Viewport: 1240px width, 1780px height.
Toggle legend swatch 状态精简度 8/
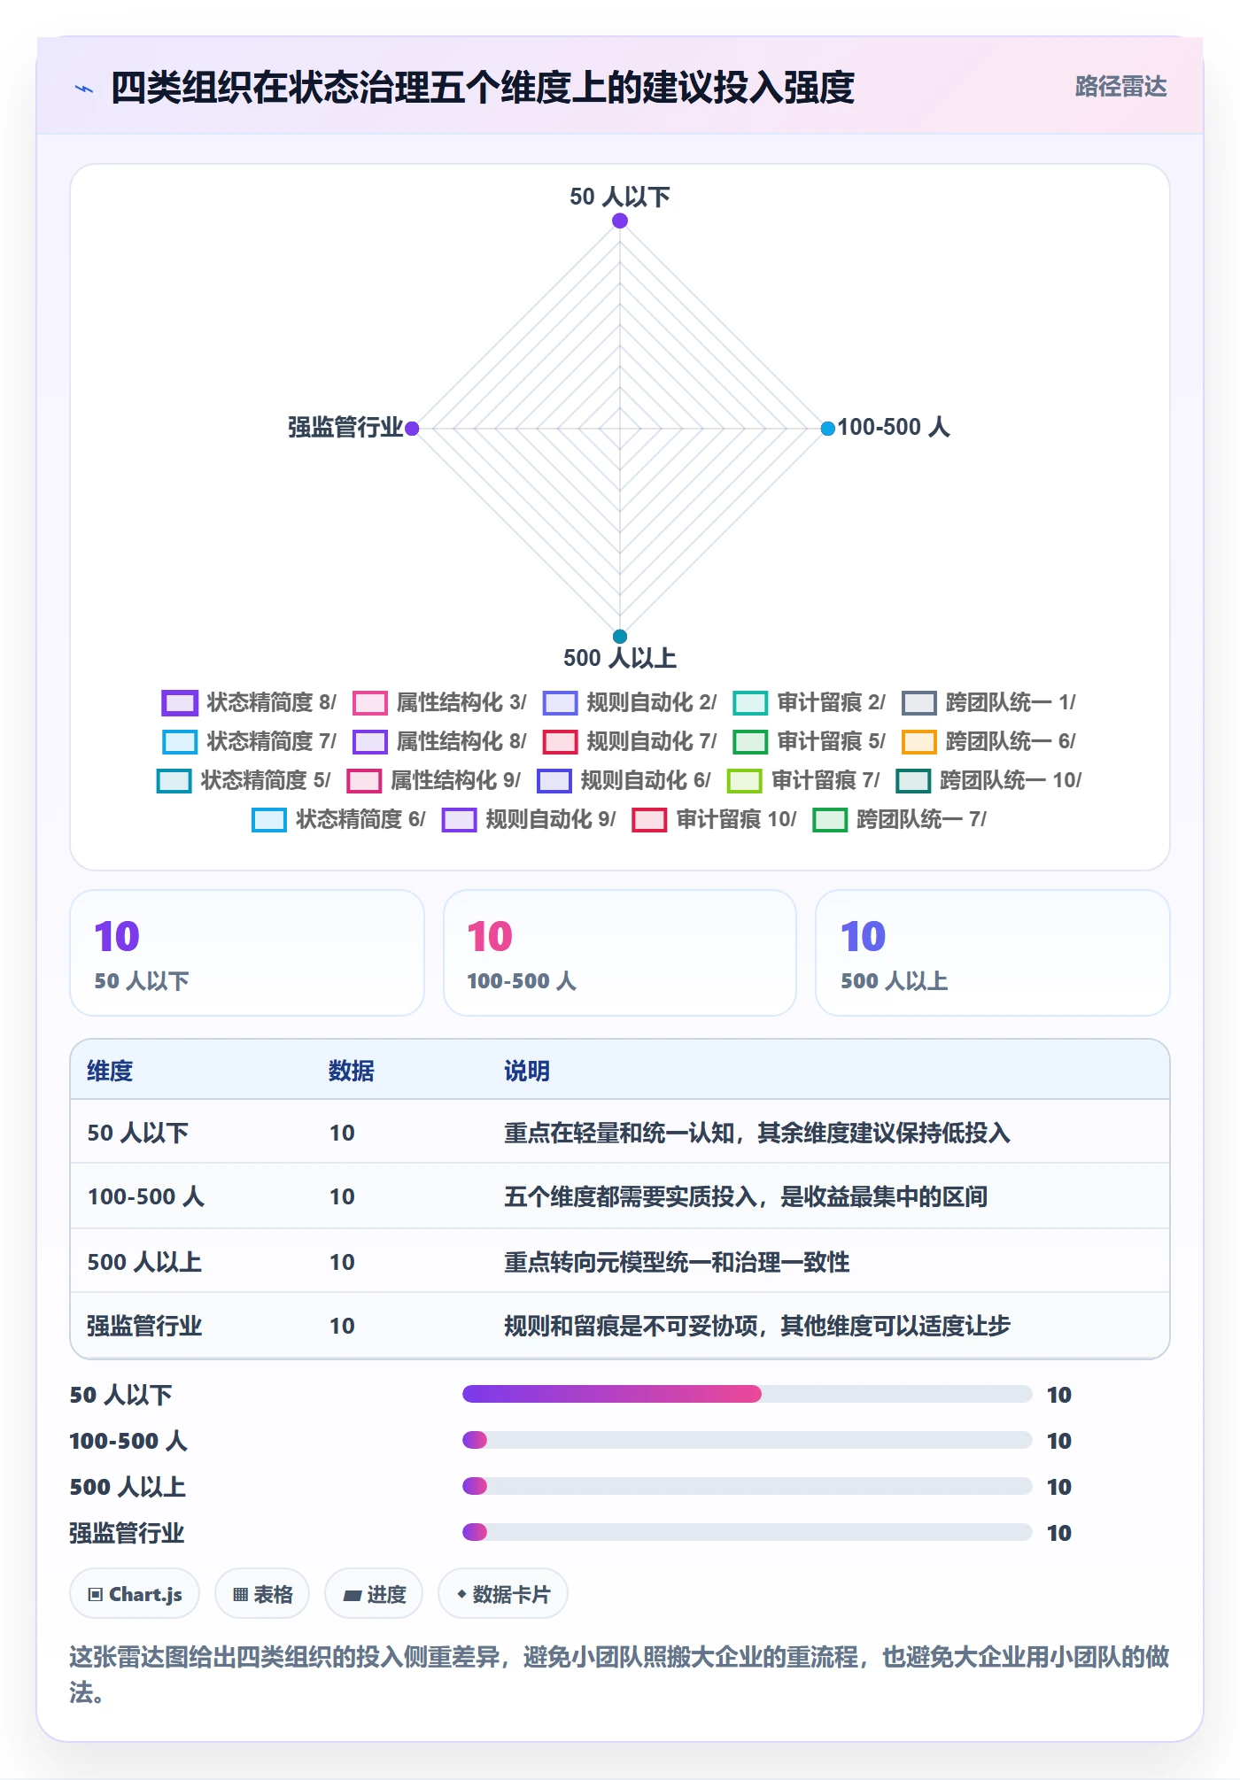pos(179,703)
